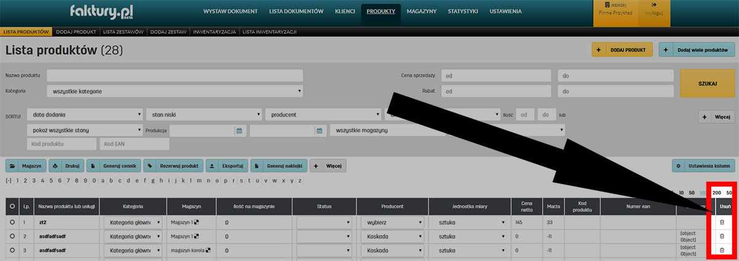Go to the faktury.pl logo home

click(x=102, y=12)
